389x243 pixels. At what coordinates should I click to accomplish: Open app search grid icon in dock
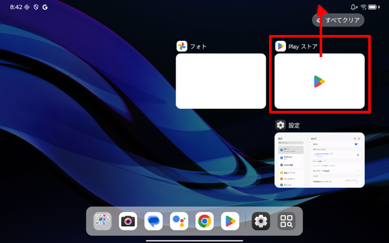(287, 221)
